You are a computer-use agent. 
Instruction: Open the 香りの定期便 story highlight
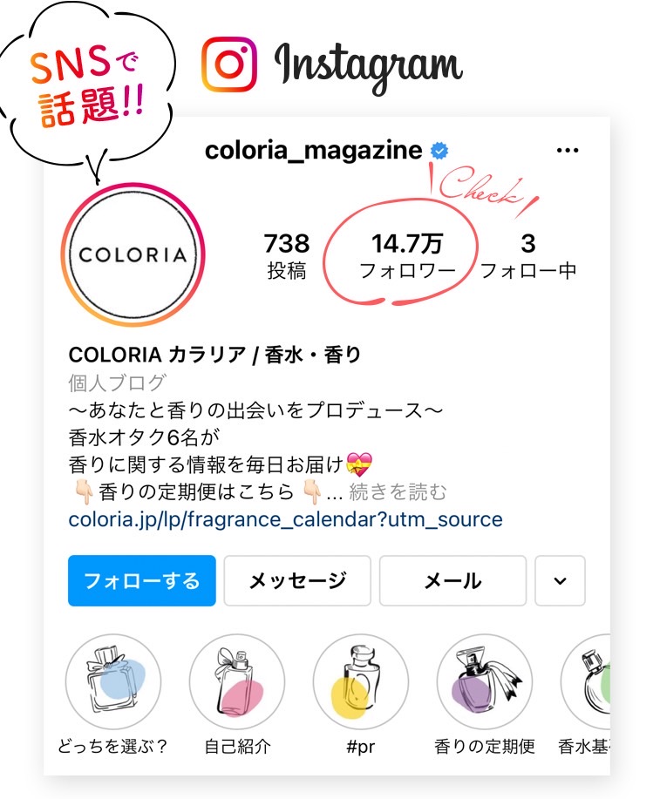(485, 681)
